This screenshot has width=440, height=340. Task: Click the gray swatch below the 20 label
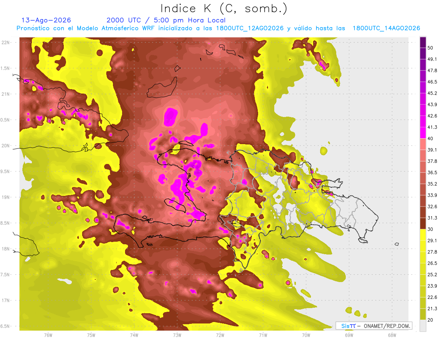(x=423, y=325)
